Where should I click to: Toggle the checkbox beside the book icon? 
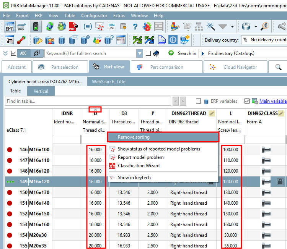click(148, 53)
